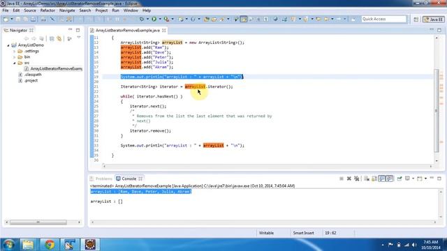Collapse the ArrayListDemo project node

pos(8,45)
